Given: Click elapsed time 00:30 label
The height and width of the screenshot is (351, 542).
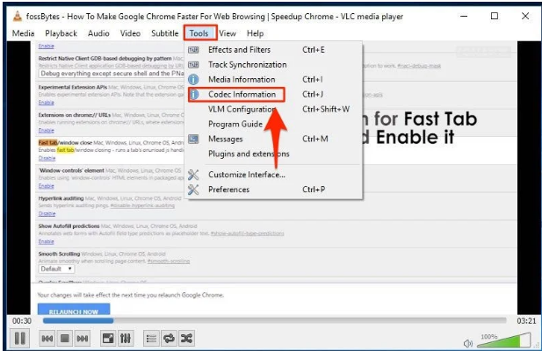Looking at the screenshot, I should pos(22,321).
